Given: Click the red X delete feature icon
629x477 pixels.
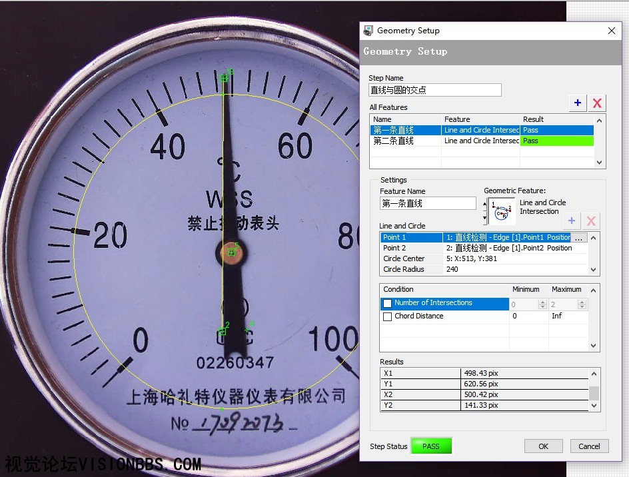Looking at the screenshot, I should tap(597, 103).
